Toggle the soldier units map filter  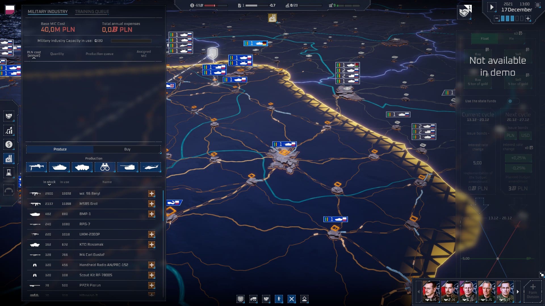[x=279, y=299]
